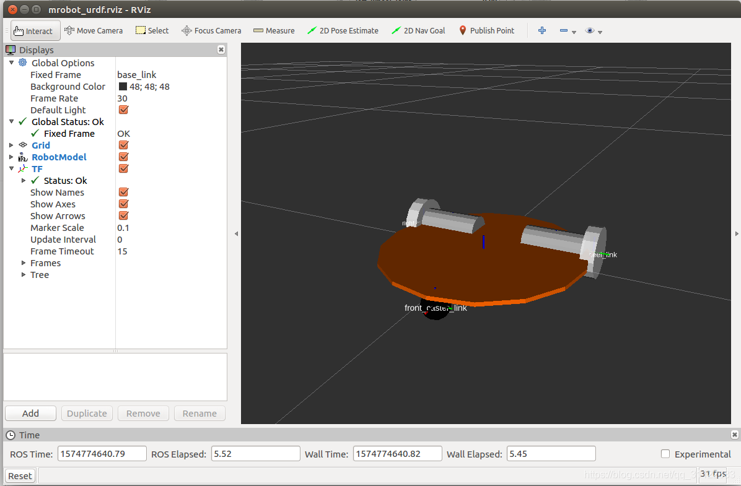Click the Wall Time field
This screenshot has width=741, height=486.
tap(397, 454)
